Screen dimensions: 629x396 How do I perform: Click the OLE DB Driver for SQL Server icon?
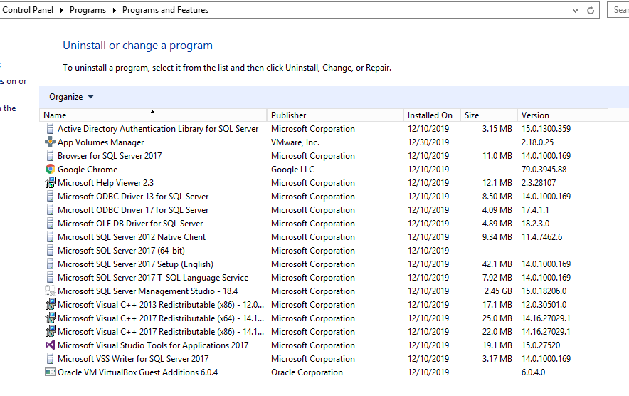click(50, 224)
